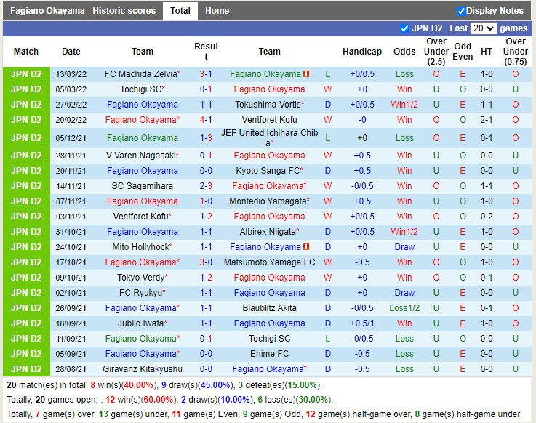Open the Tokyo Verdy team link
This screenshot has width=536, height=423.
click(x=140, y=278)
